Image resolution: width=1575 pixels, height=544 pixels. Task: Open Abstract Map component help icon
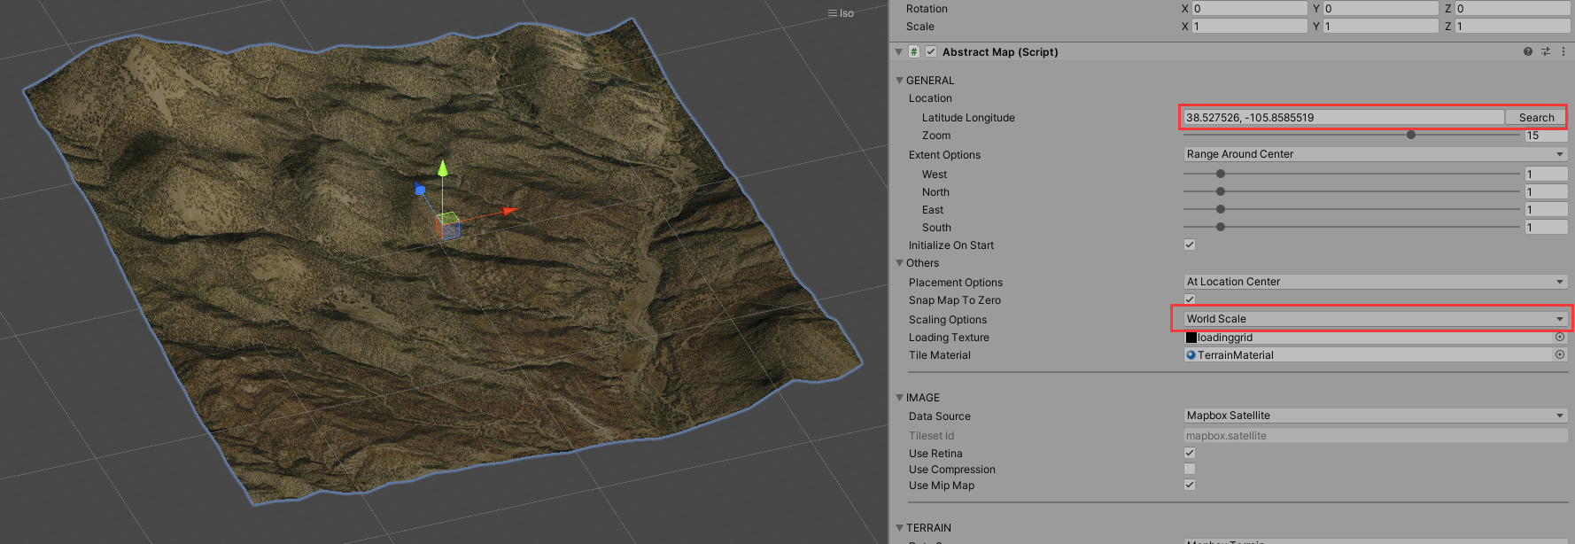pos(1528,51)
